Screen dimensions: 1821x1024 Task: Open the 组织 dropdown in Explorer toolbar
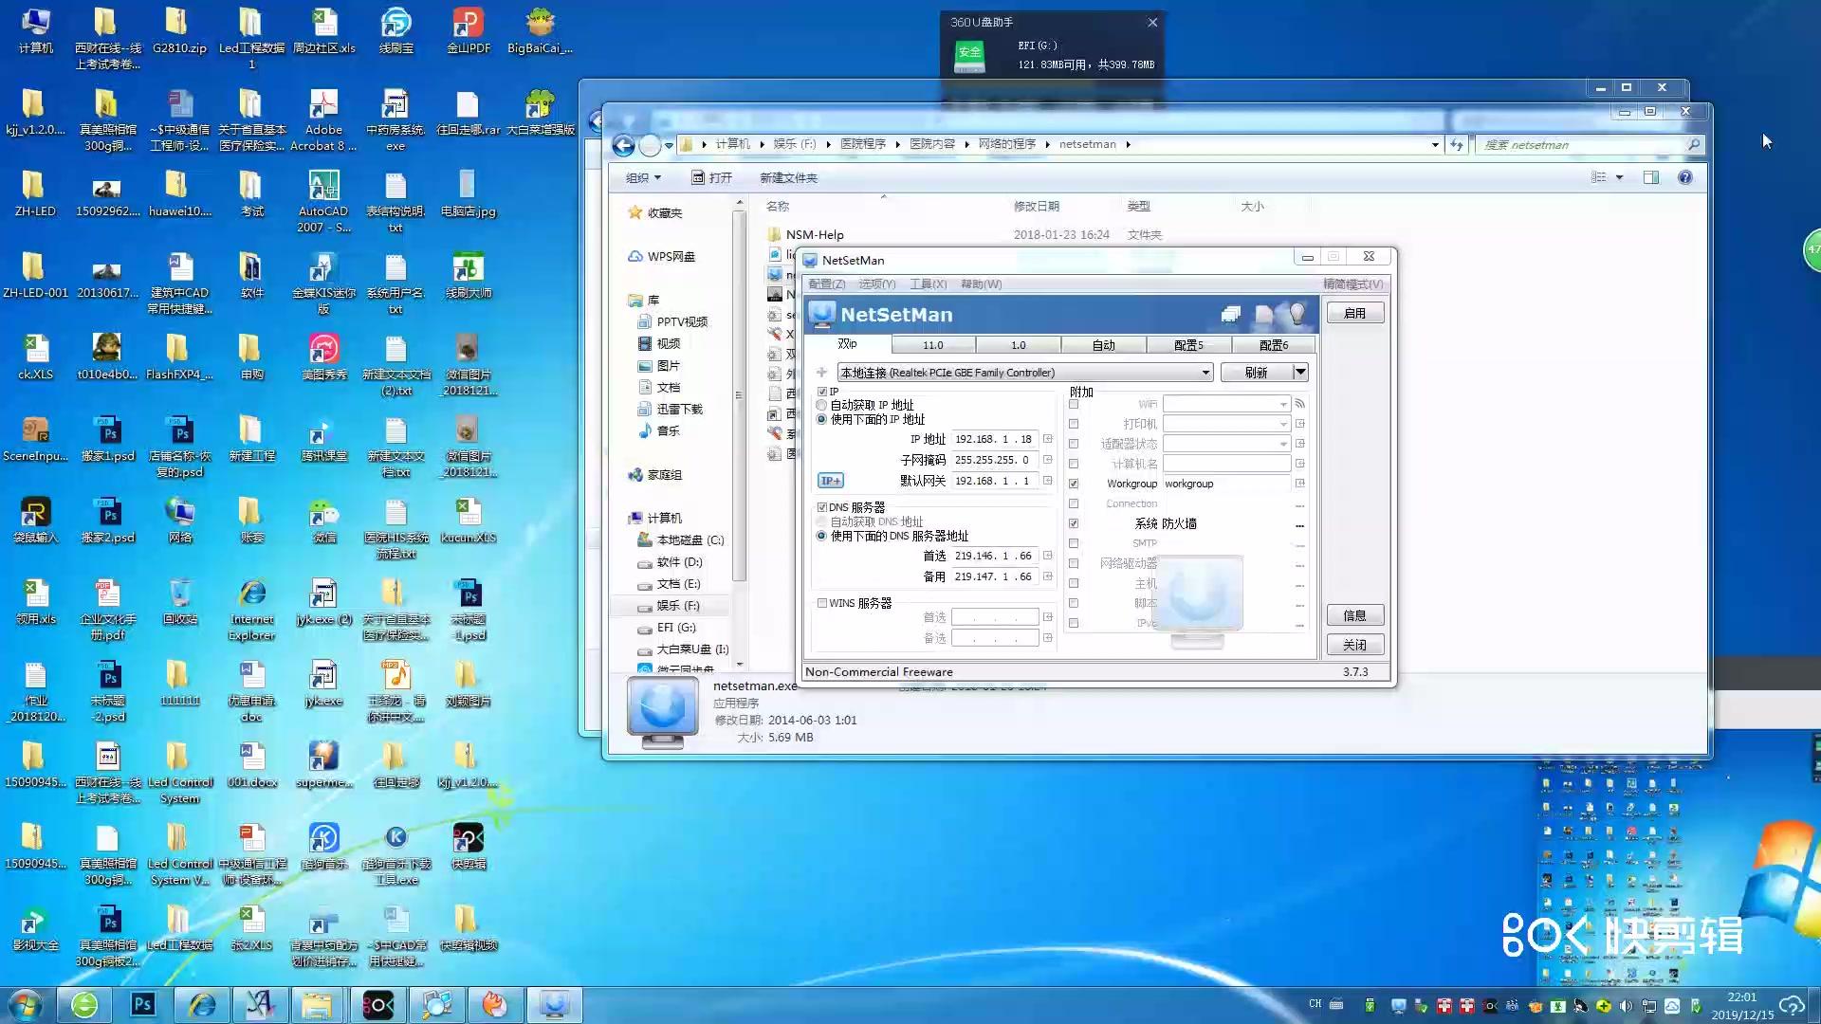pyautogui.click(x=643, y=177)
